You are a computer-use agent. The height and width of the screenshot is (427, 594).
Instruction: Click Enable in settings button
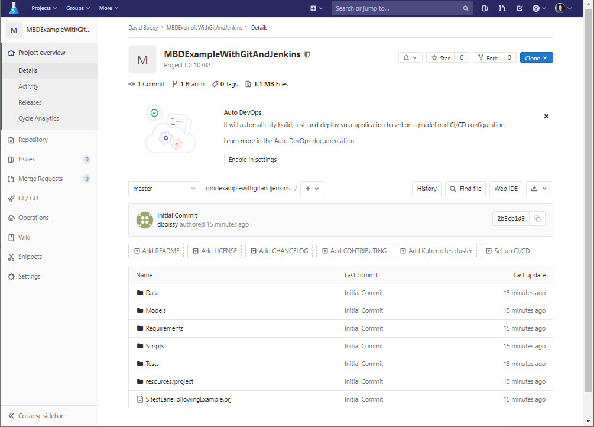252,160
